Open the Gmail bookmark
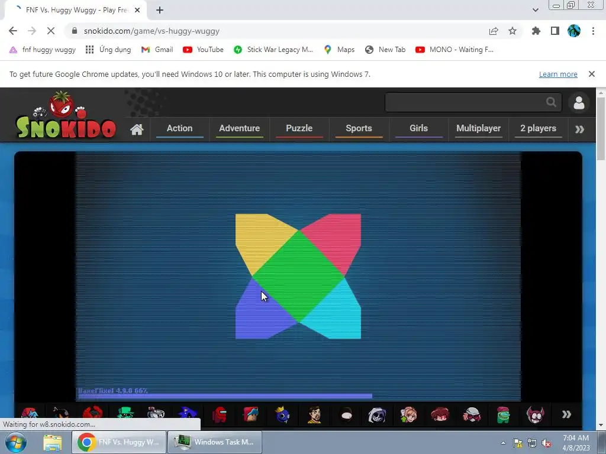 157,50
